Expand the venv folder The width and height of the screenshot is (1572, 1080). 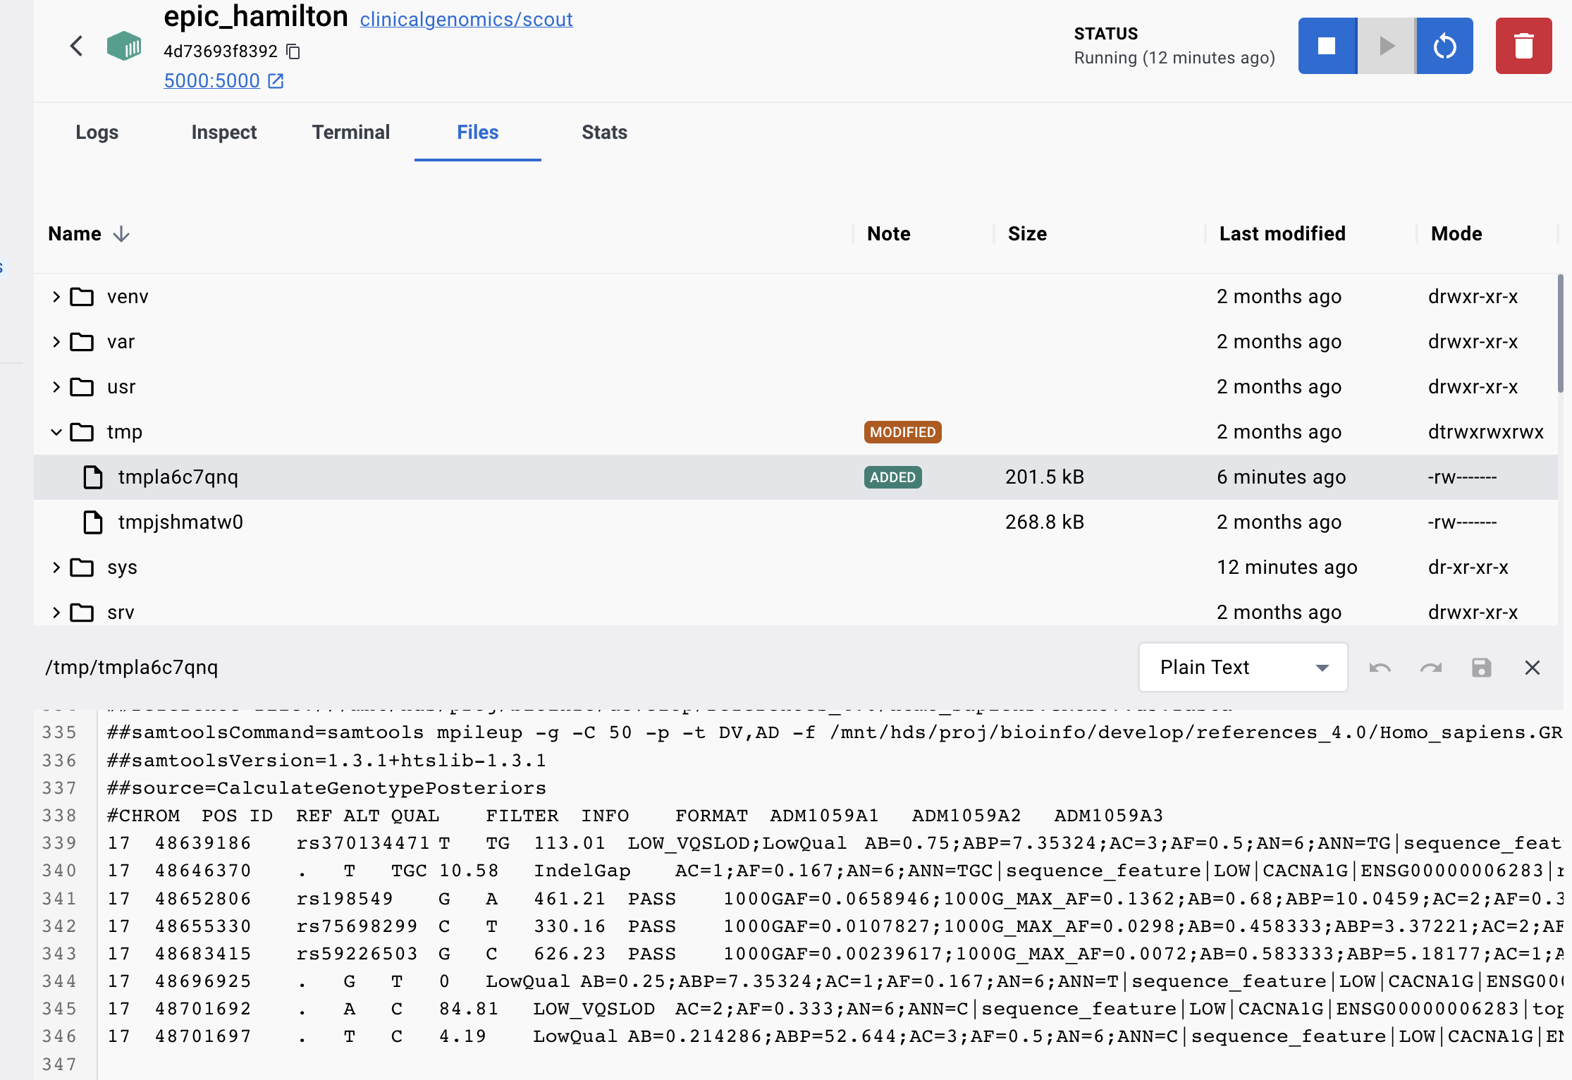(x=56, y=296)
